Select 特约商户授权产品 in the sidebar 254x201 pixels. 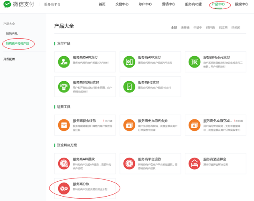pyautogui.click(x=17, y=43)
